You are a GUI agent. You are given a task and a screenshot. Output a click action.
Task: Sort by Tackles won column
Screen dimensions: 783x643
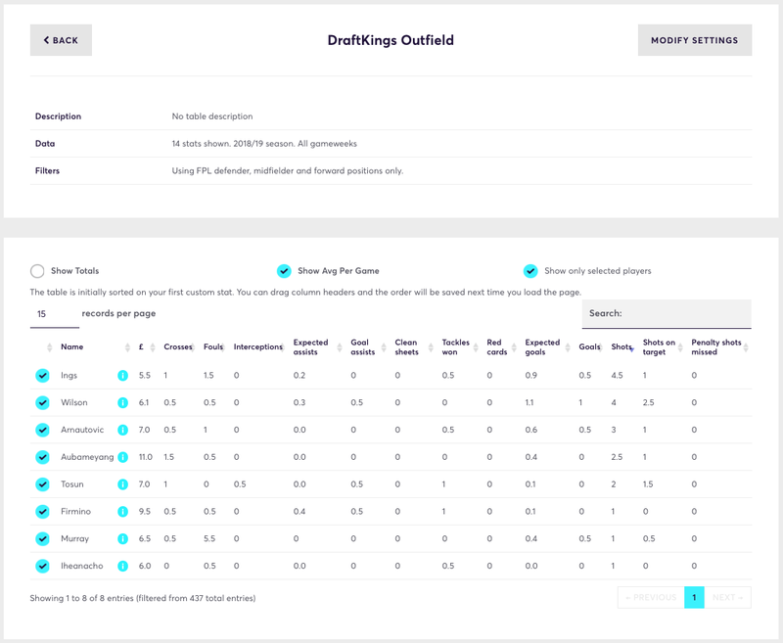[x=459, y=347]
